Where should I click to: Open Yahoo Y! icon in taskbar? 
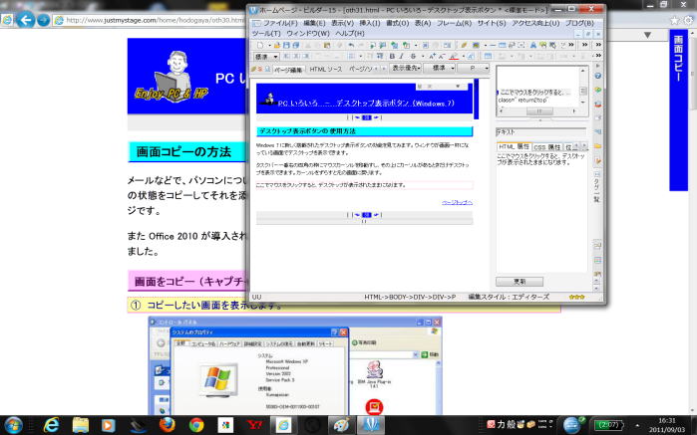tap(254, 425)
